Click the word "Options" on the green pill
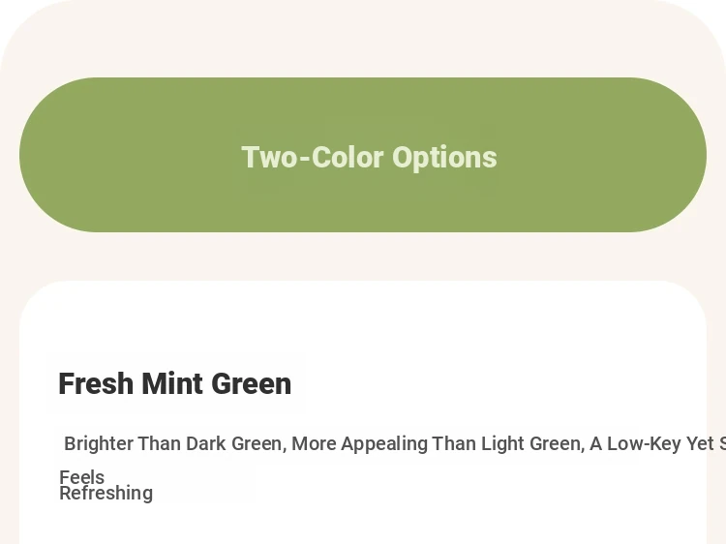 tap(444, 159)
